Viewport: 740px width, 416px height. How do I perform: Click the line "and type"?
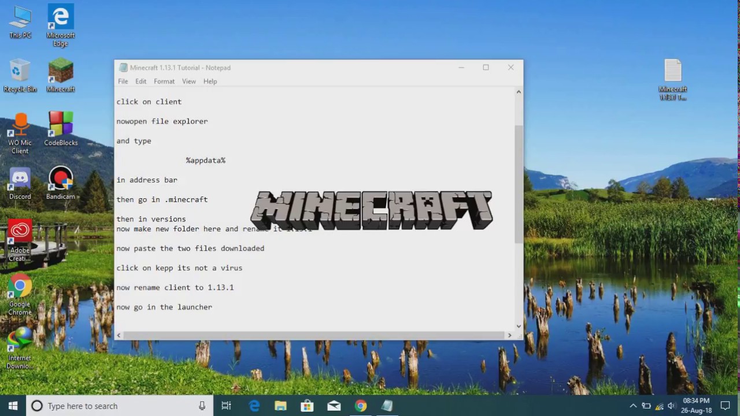[x=134, y=141]
